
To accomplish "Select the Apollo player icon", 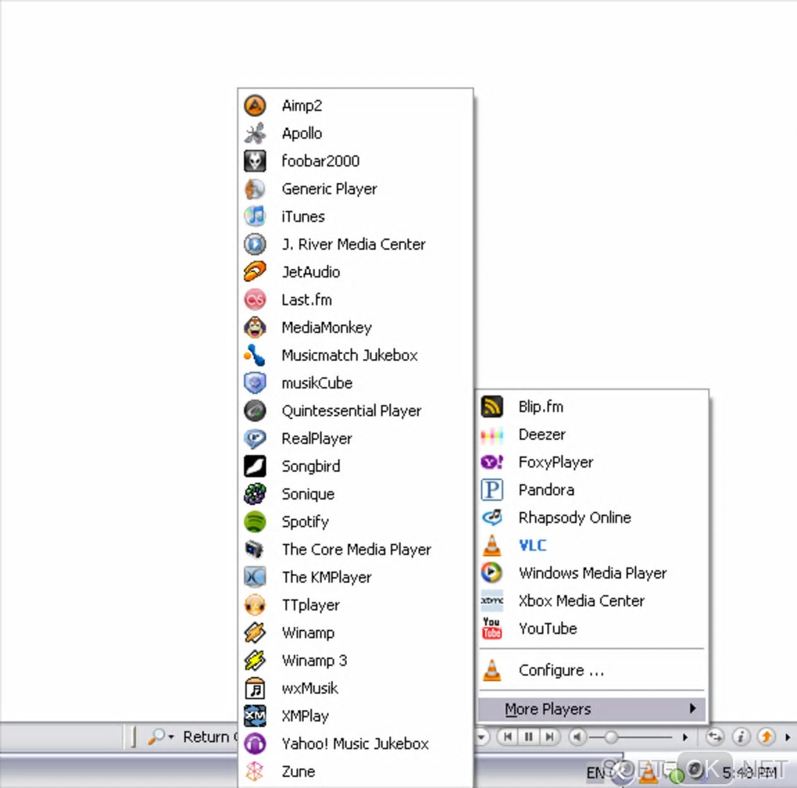I will pos(255,133).
